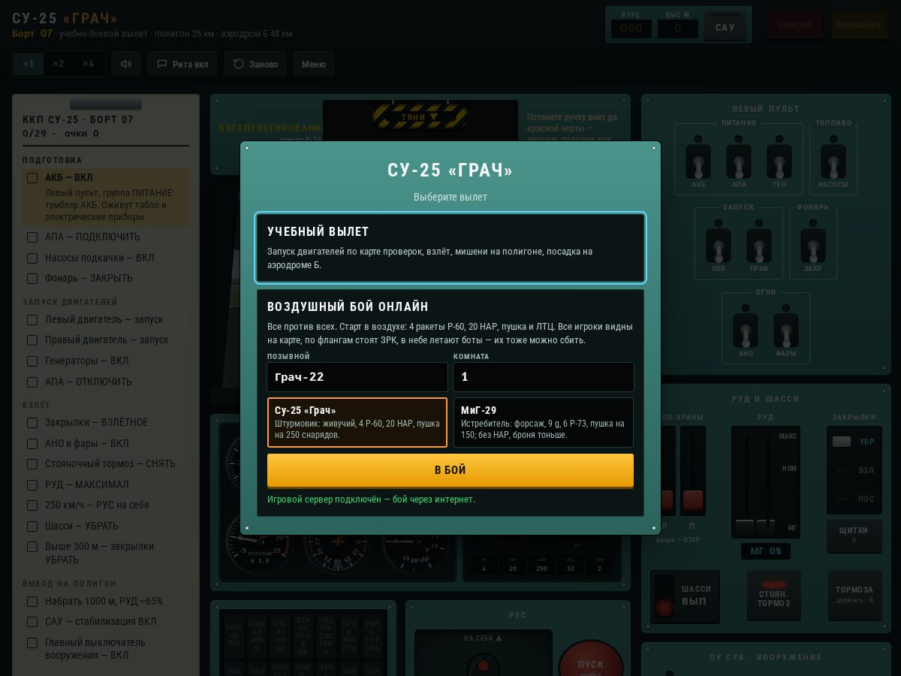Restart with the Заново button
The height and width of the screenshot is (676, 901).
(255, 64)
